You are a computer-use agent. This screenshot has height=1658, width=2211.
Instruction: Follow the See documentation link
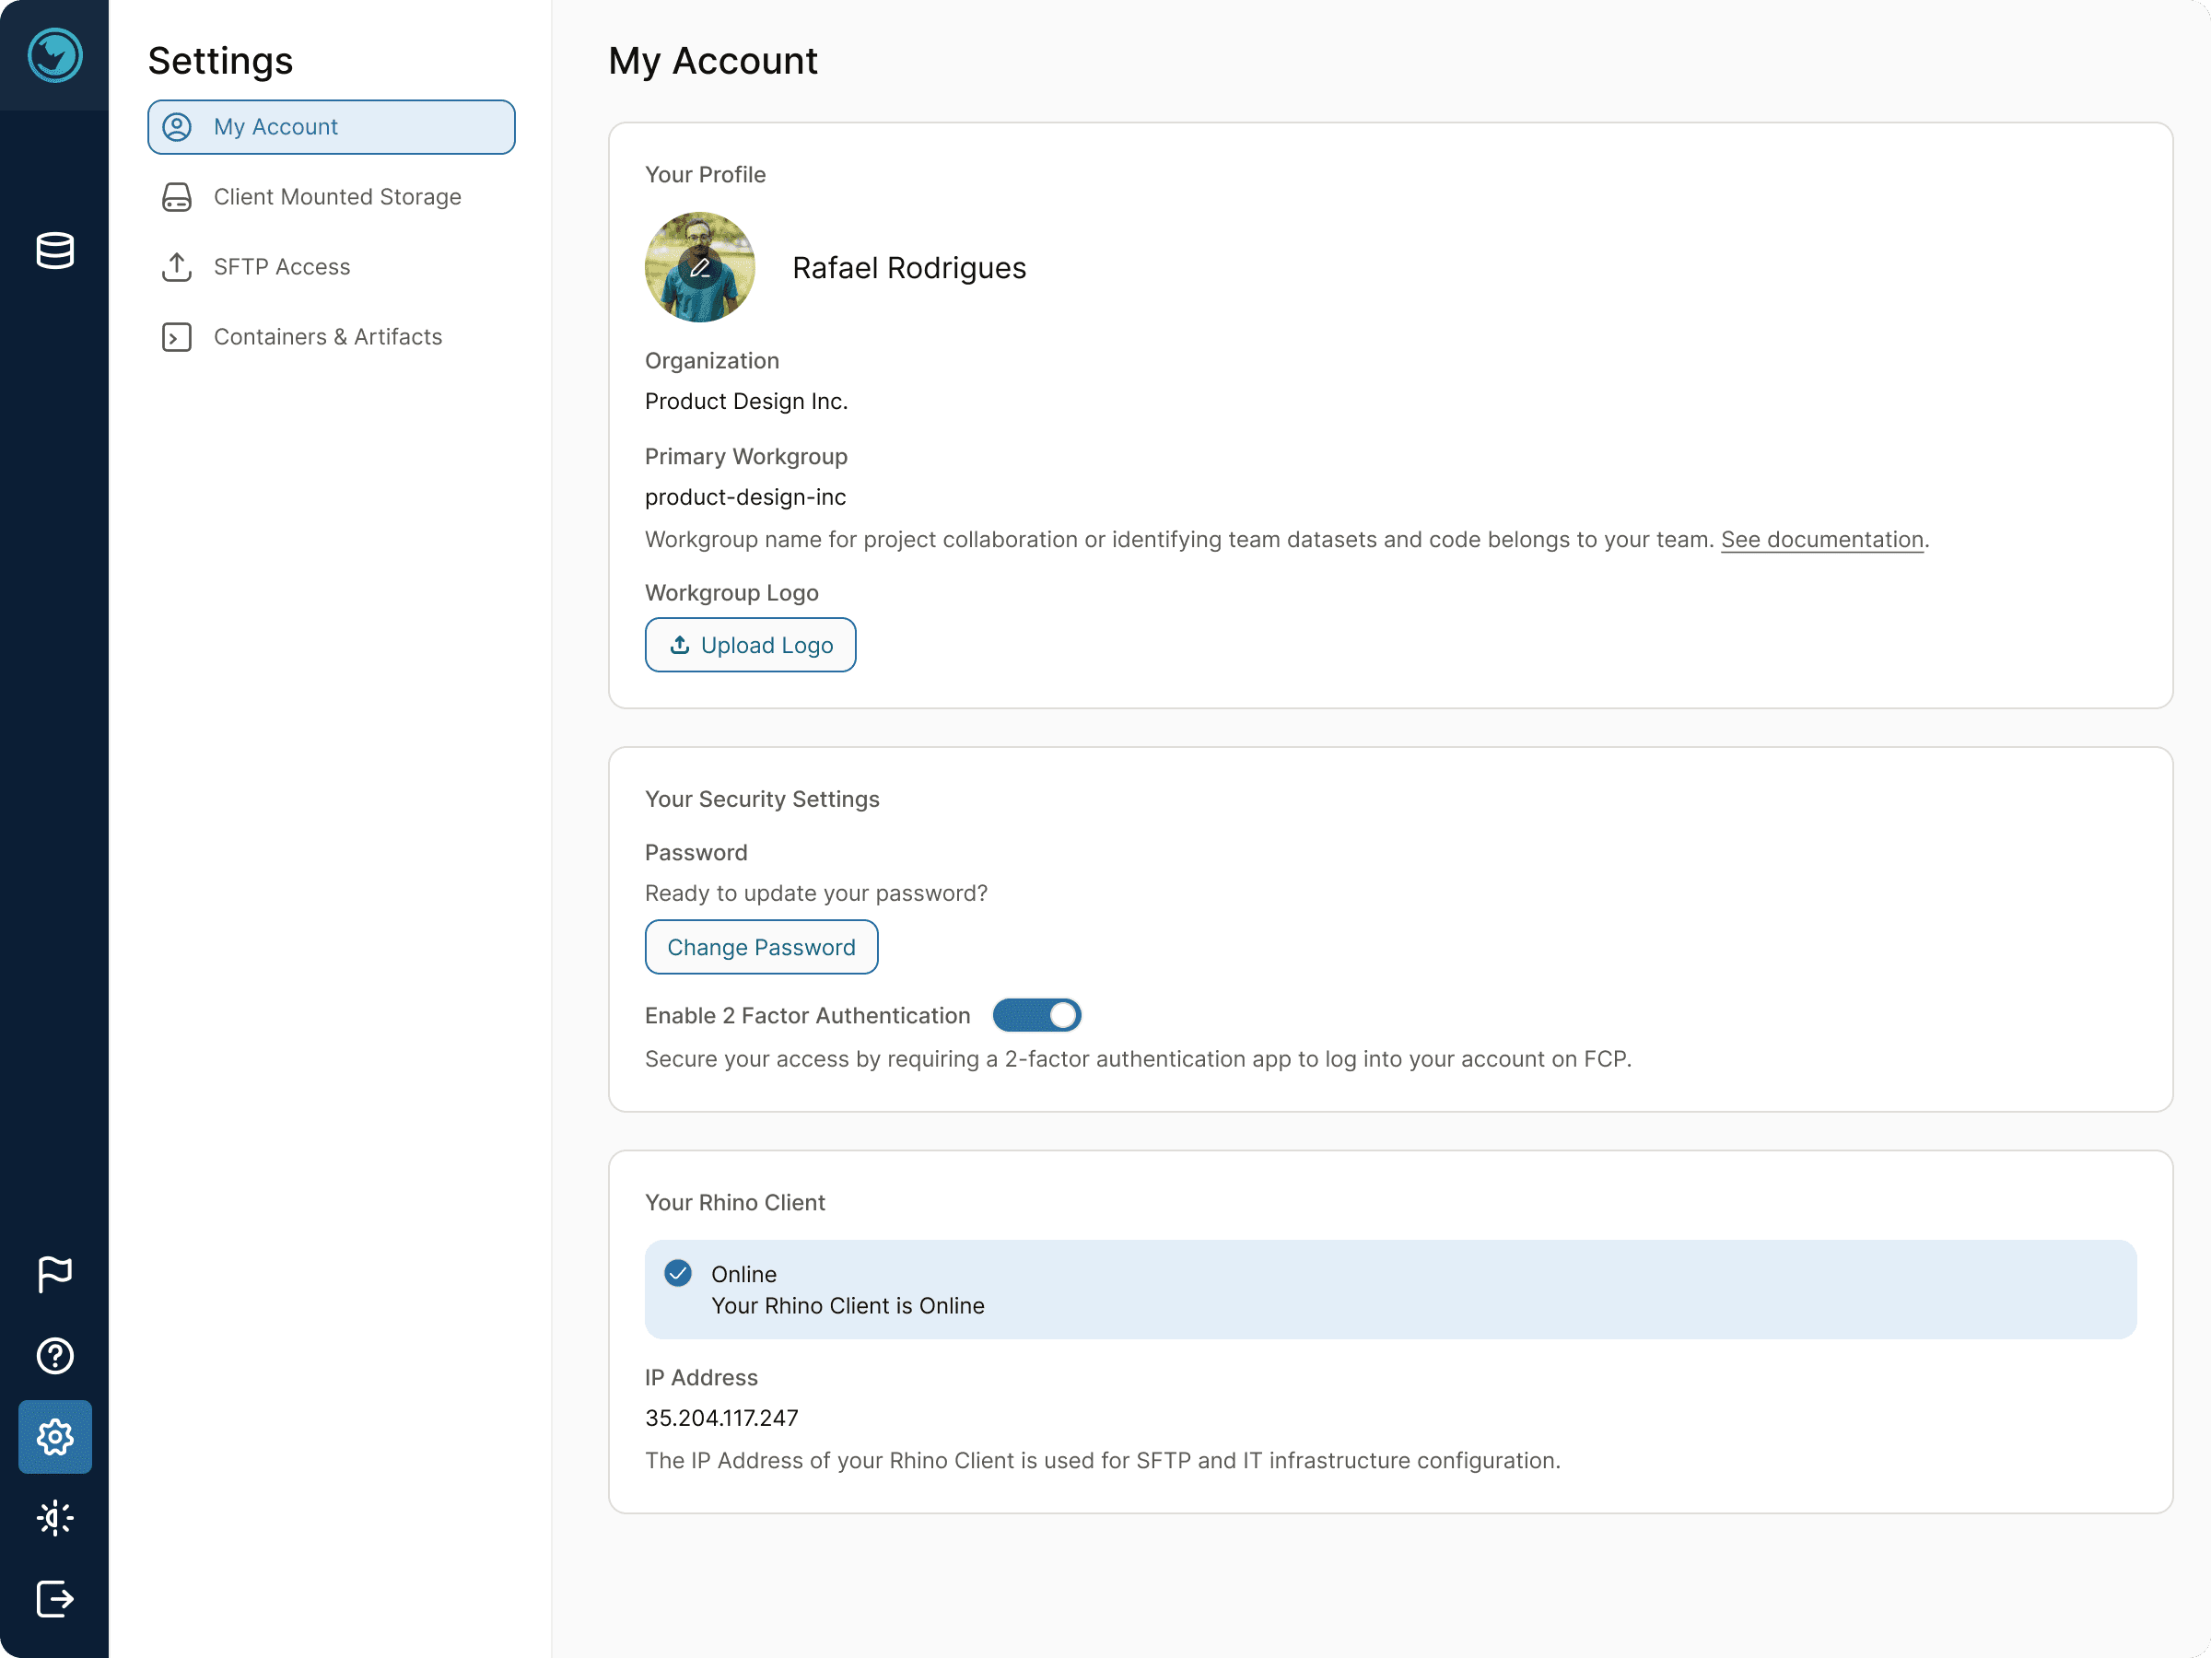click(x=1822, y=540)
